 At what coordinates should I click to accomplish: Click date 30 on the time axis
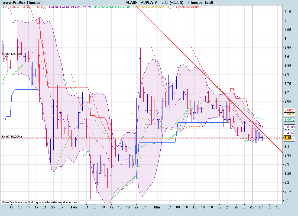click(244, 207)
